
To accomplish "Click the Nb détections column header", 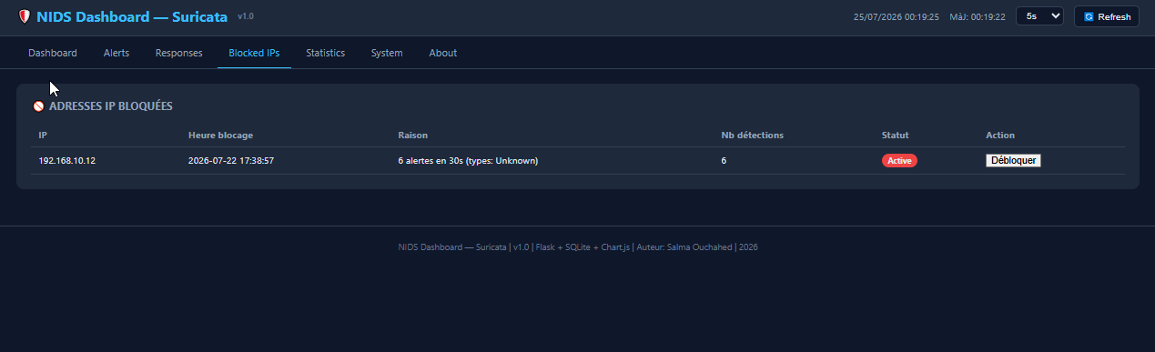I will tap(753, 136).
